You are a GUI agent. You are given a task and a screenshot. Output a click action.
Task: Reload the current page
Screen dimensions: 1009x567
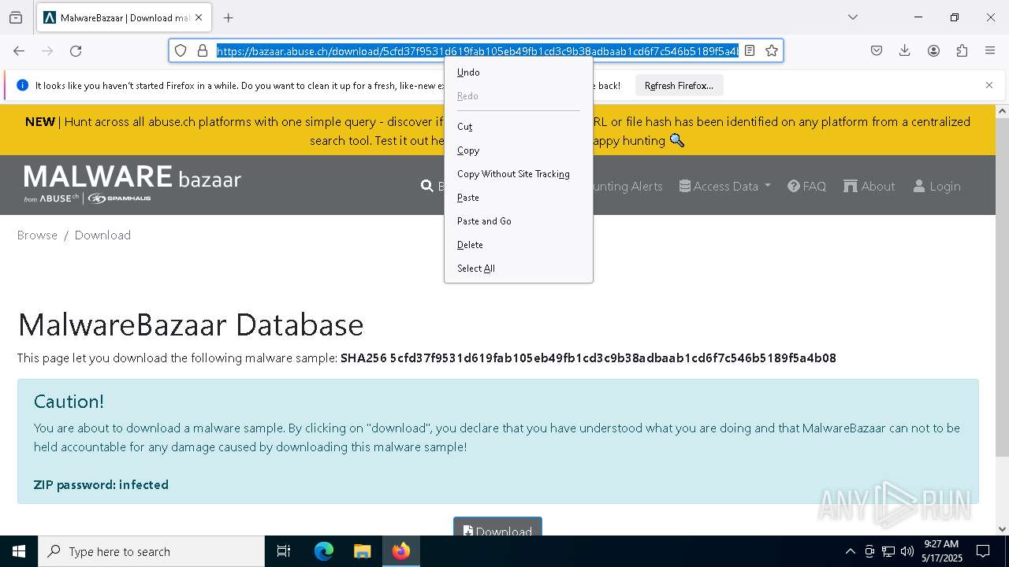[x=76, y=51]
